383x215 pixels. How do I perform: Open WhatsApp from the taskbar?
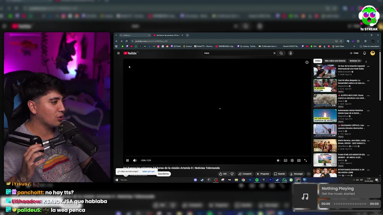[x=284, y=180]
